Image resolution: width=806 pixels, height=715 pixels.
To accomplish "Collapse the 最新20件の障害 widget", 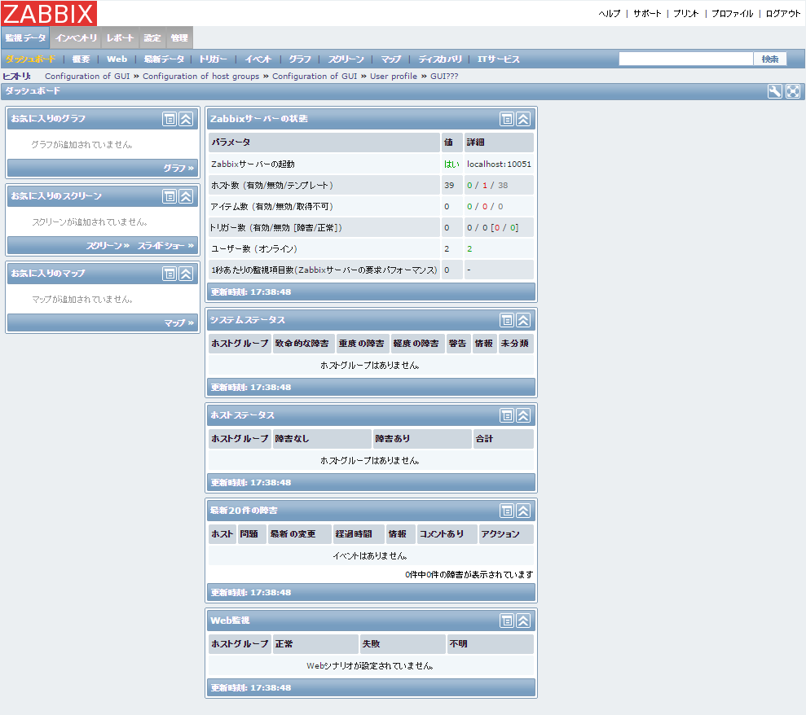I will pyautogui.click(x=523, y=511).
